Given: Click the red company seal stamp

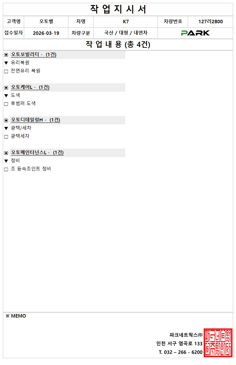Looking at the screenshot, I should coord(218,343).
